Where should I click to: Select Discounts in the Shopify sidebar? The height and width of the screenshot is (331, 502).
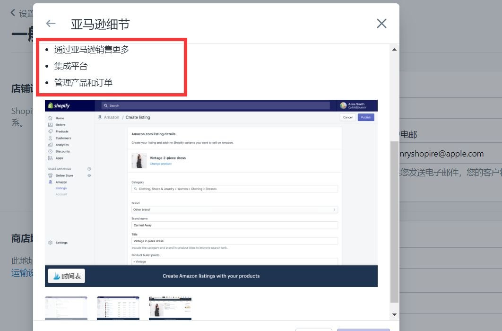pyautogui.click(x=62, y=151)
